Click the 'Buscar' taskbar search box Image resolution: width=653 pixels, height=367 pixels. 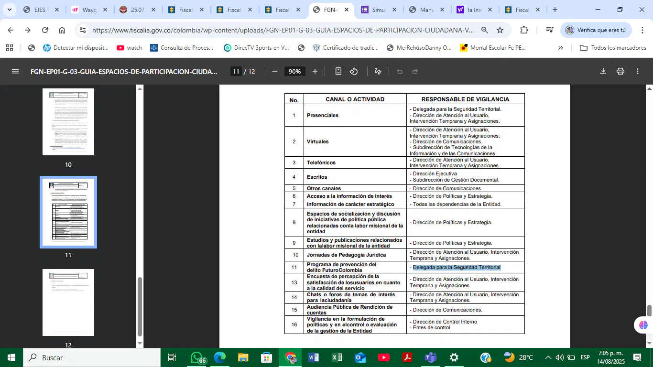[91, 357]
